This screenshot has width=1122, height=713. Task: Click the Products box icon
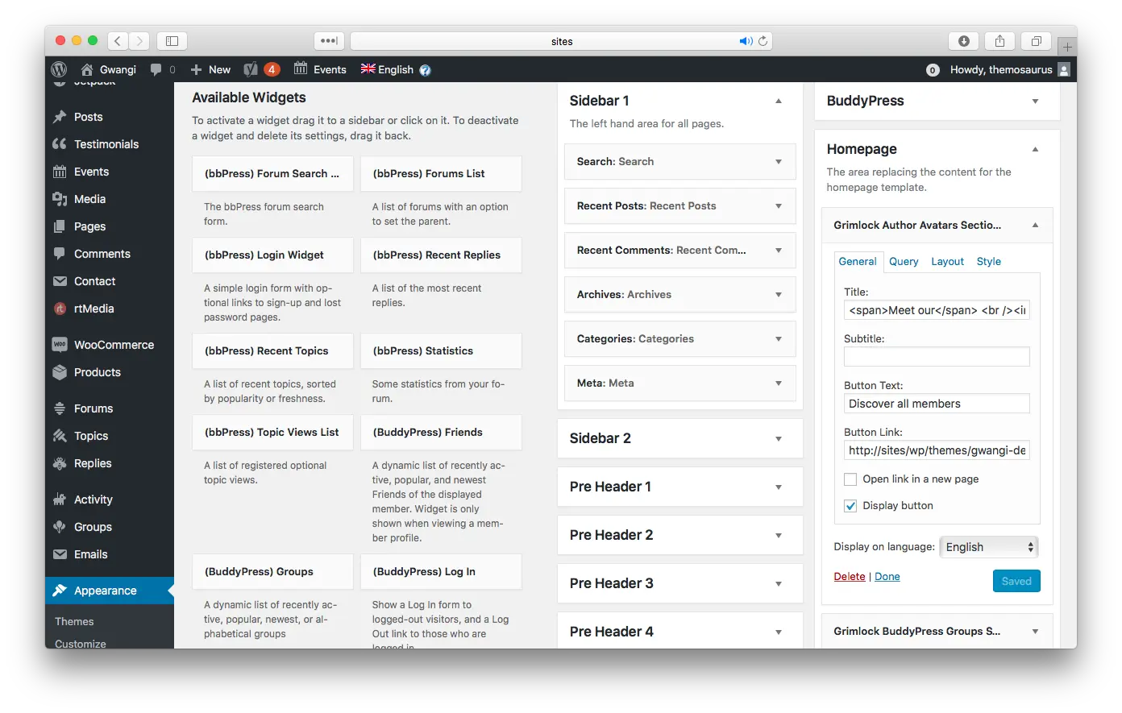(60, 372)
